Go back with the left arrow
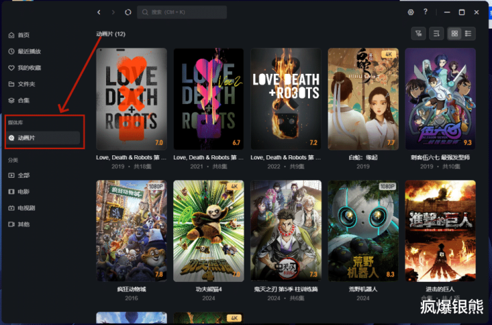Viewport: 492px width, 325px height. (x=99, y=12)
